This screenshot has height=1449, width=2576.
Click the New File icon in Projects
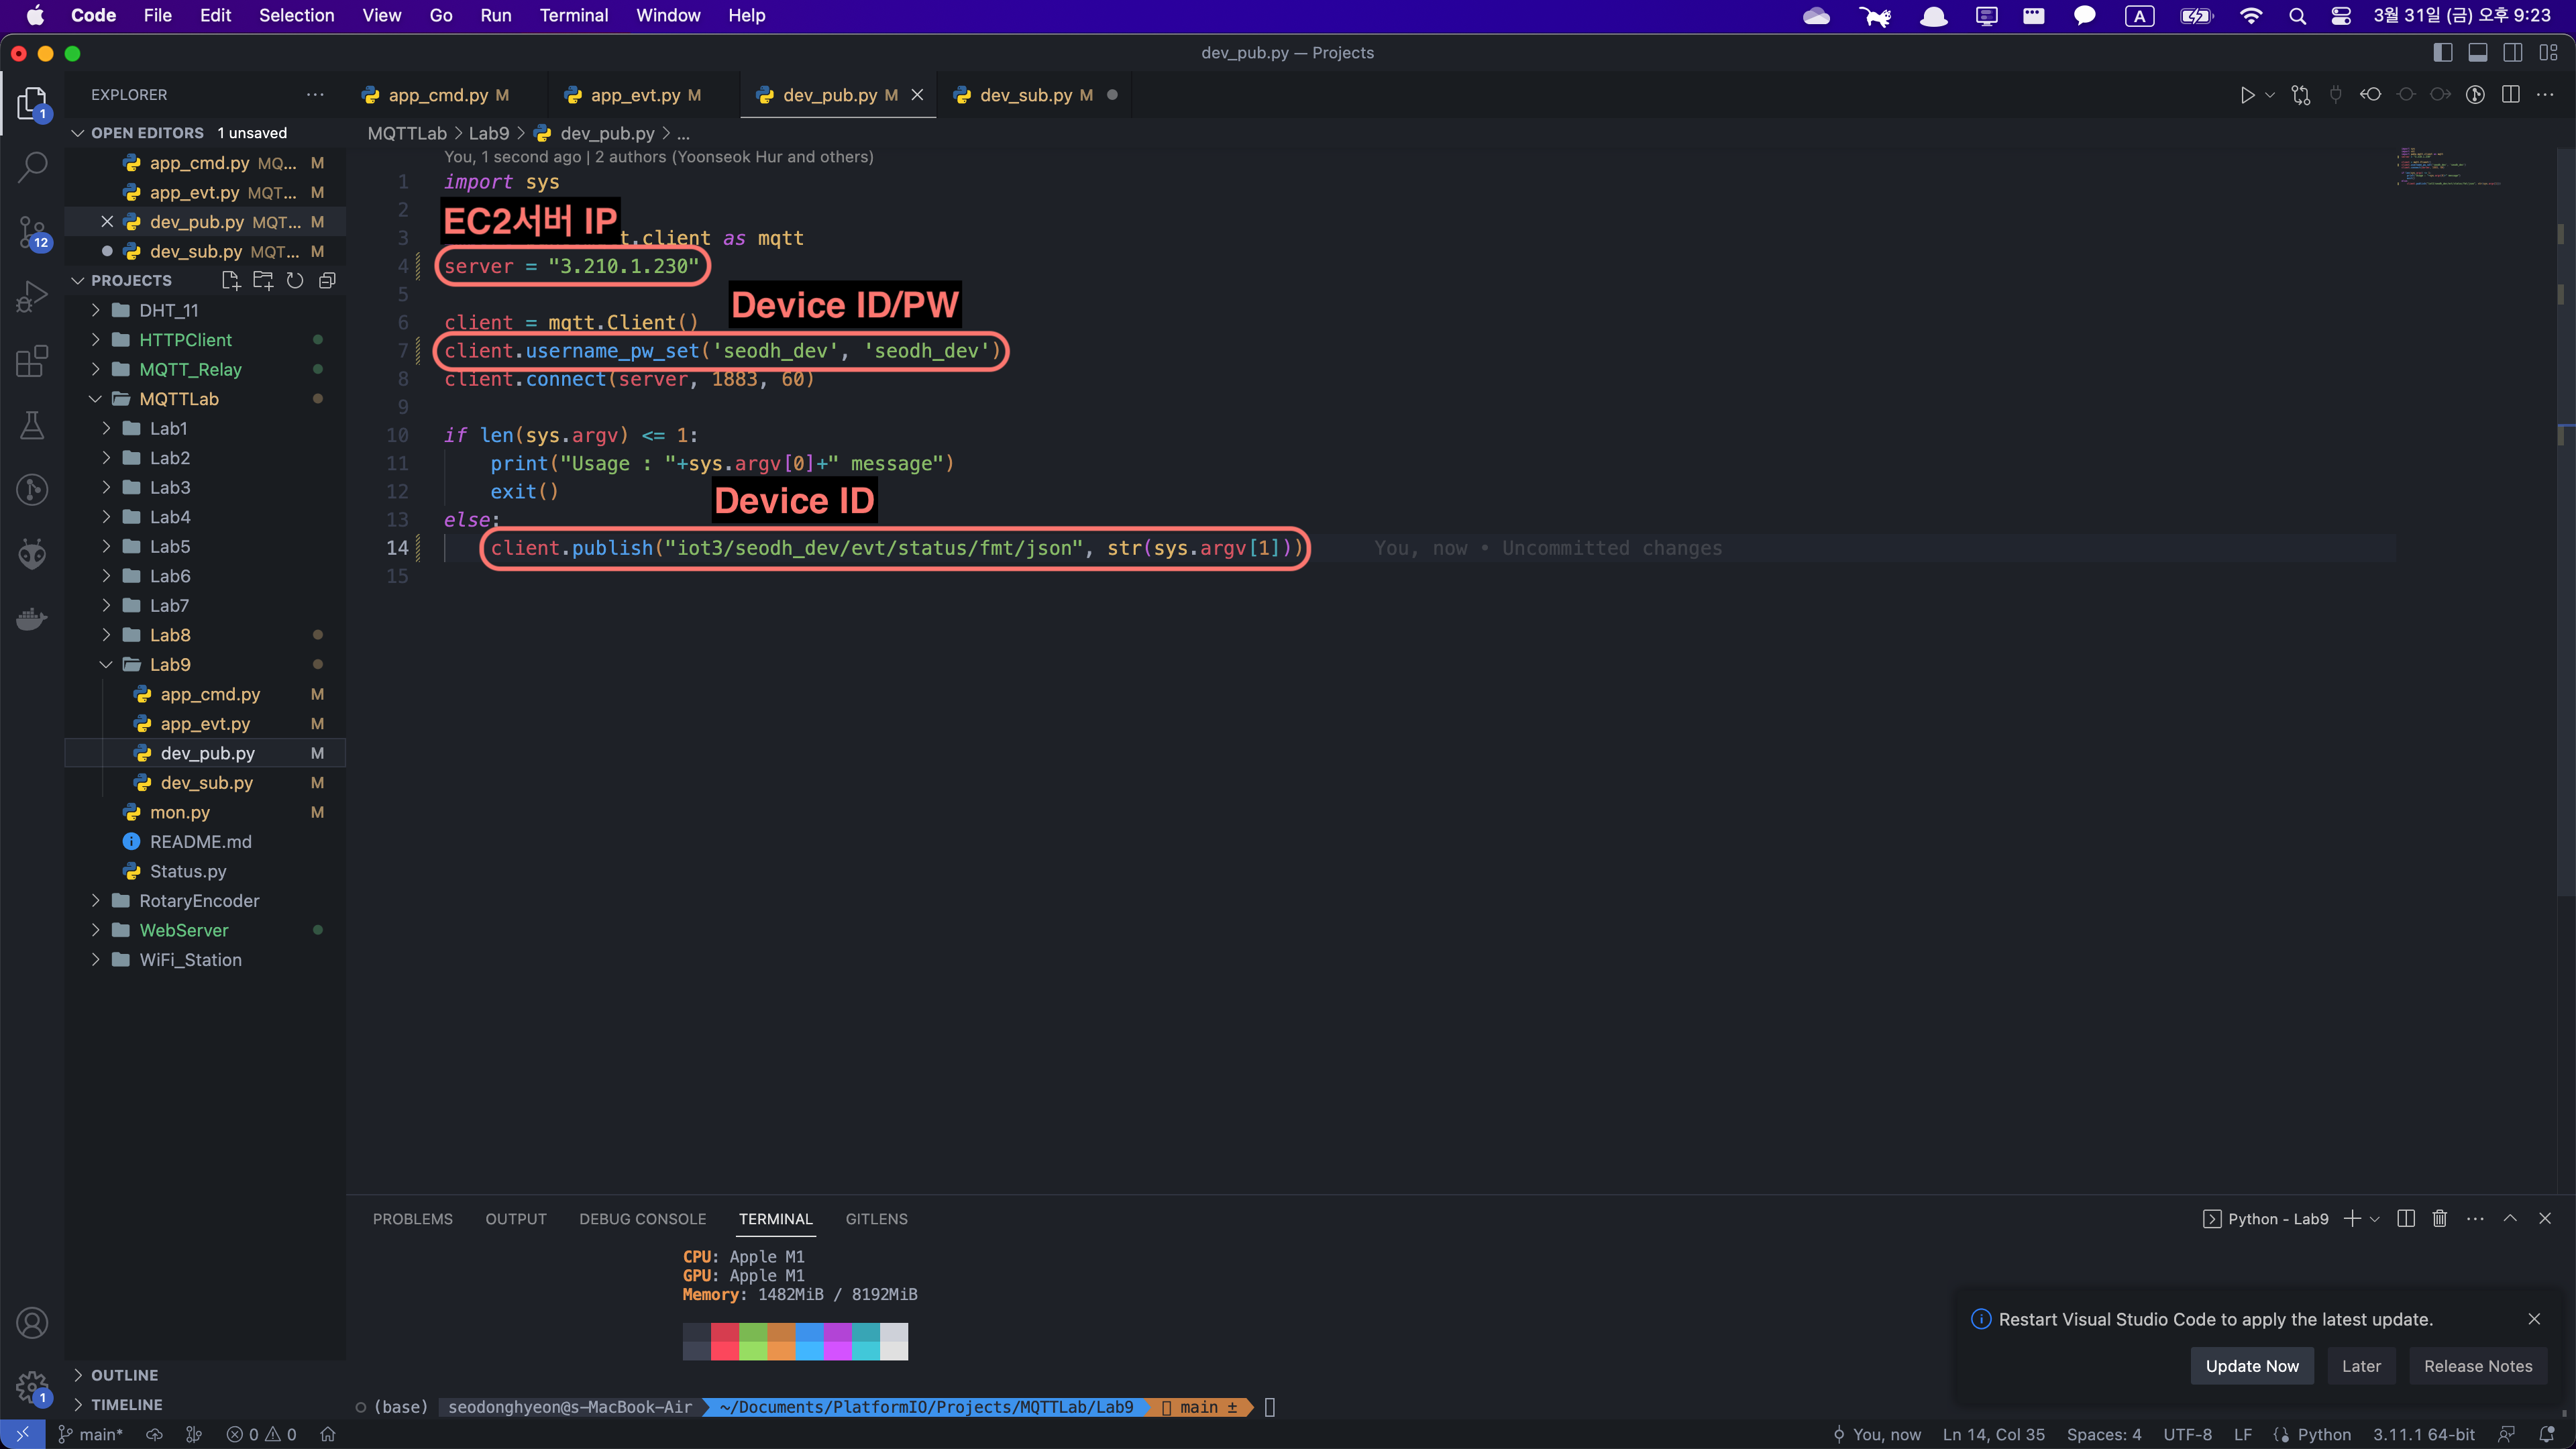(x=231, y=281)
